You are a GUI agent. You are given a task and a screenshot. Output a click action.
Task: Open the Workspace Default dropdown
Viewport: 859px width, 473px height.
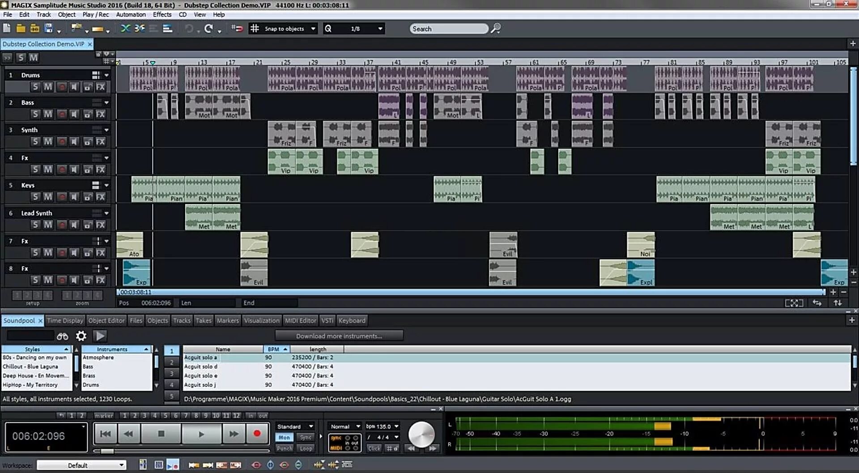[81, 465]
